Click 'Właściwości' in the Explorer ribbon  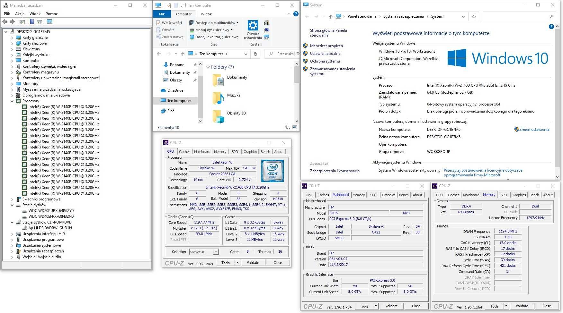[x=169, y=23]
